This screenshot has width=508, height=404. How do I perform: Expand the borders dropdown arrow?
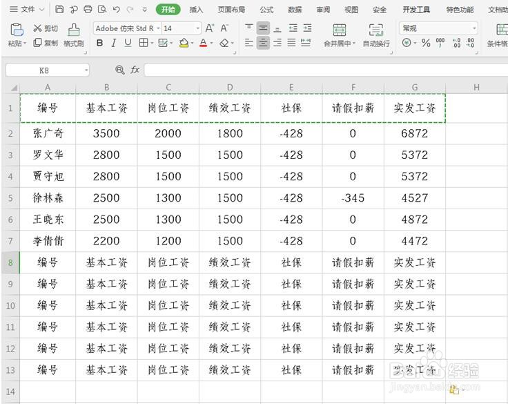152,43
